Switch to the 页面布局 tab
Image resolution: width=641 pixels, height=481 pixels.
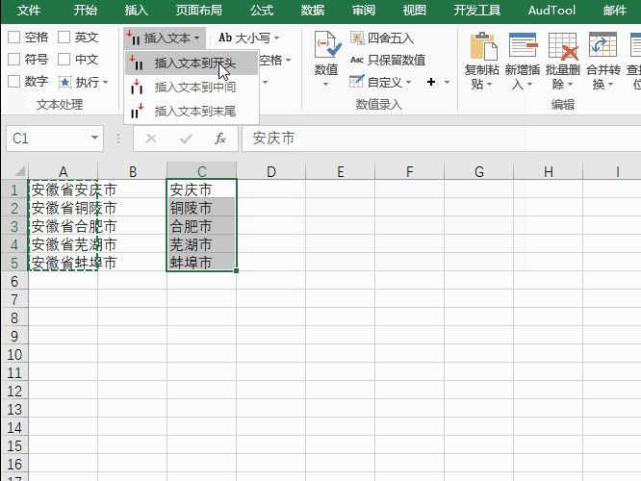(x=198, y=10)
